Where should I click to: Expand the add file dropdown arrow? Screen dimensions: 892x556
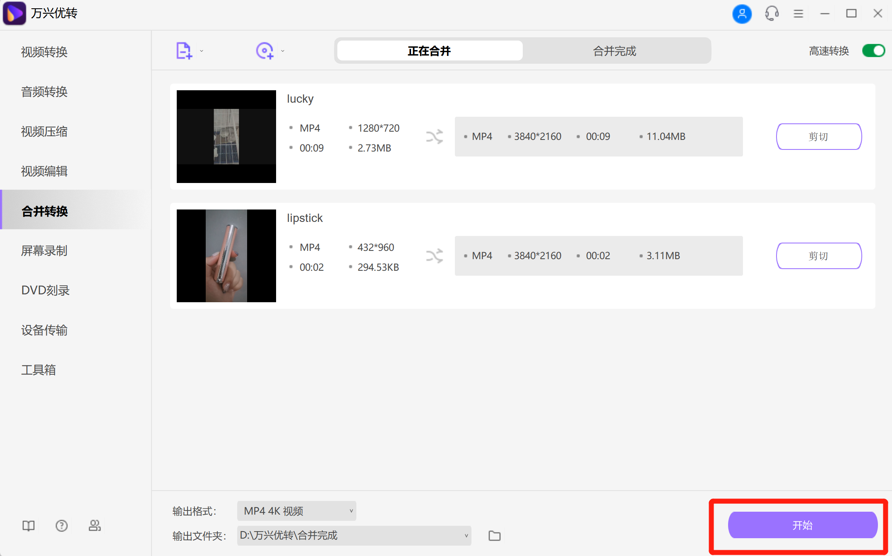point(202,51)
